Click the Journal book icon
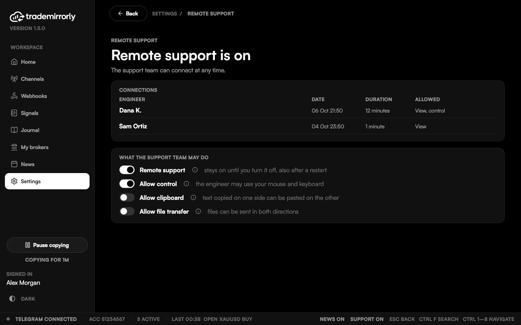This screenshot has width=521, height=325. pyautogui.click(x=14, y=130)
